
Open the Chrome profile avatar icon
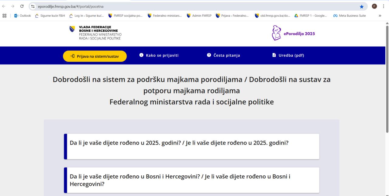pyautogui.click(x=374, y=6)
